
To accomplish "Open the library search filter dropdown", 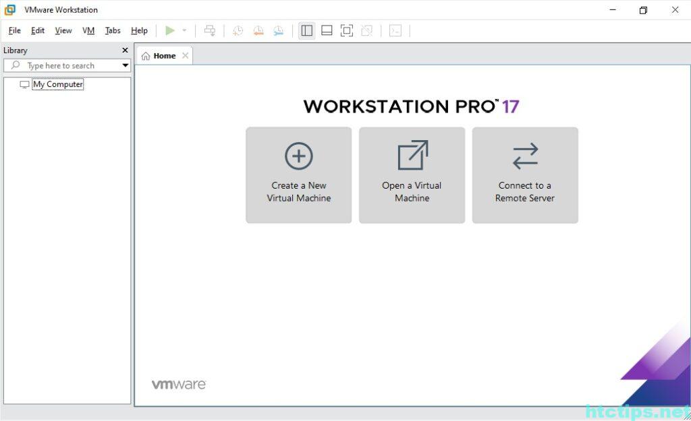I will pos(126,65).
